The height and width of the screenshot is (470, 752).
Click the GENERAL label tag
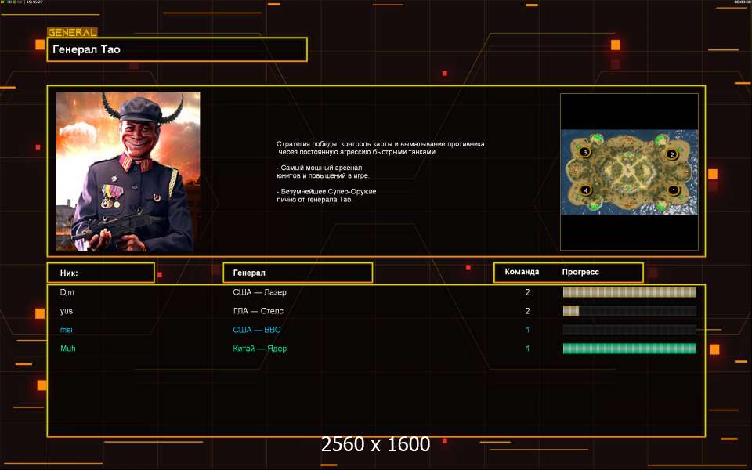tap(72, 33)
